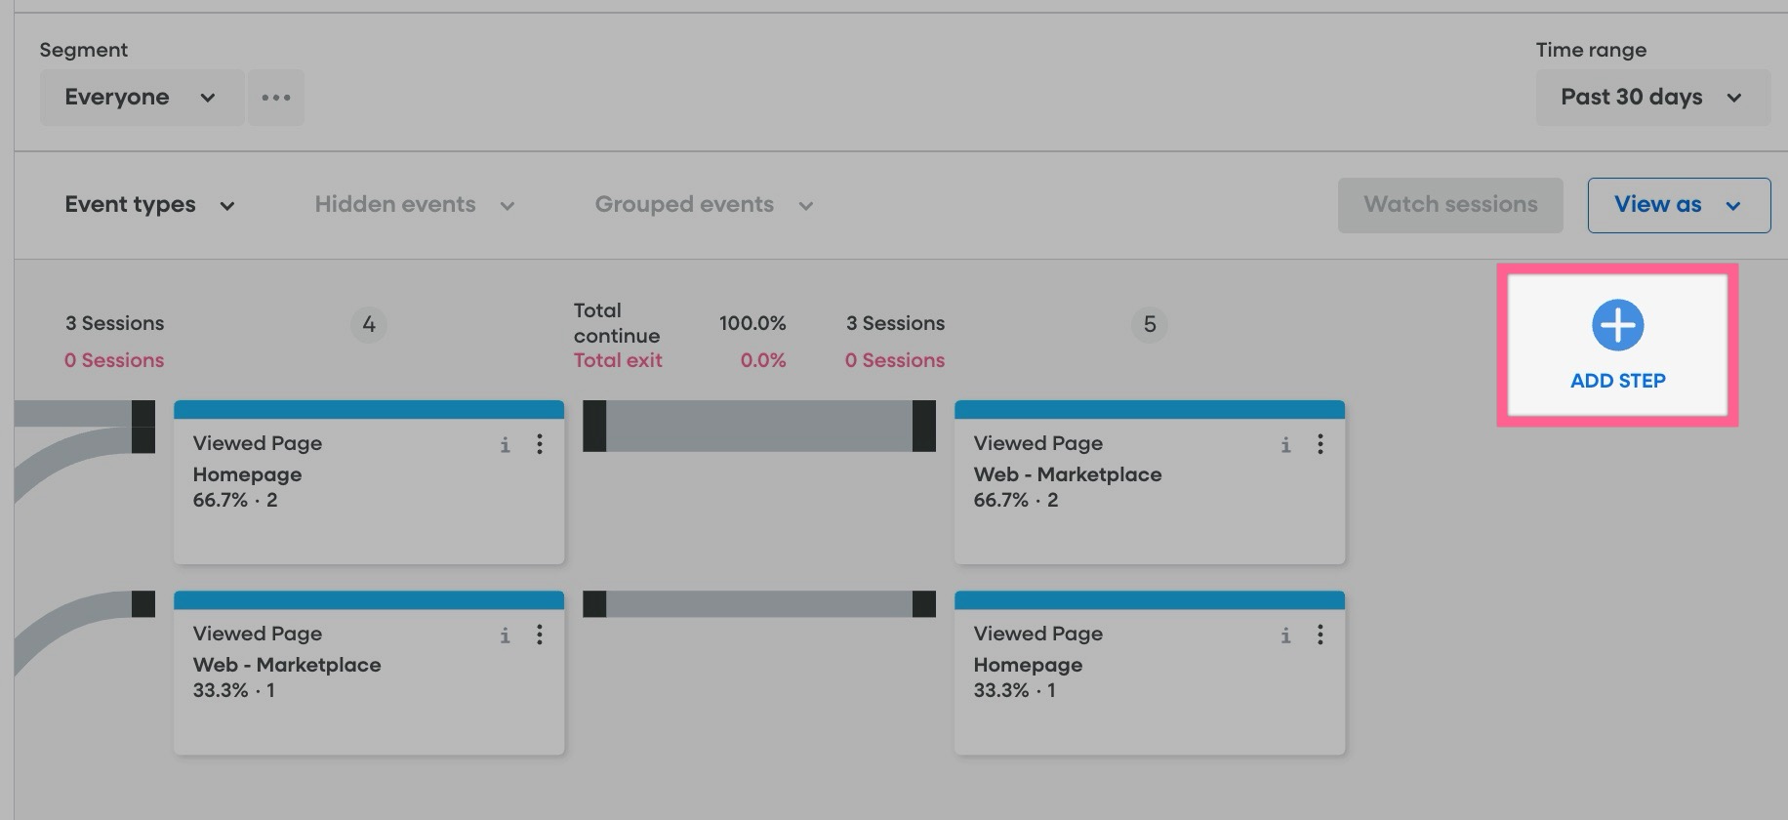Open segment ellipsis options button
1788x820 pixels.
click(276, 98)
